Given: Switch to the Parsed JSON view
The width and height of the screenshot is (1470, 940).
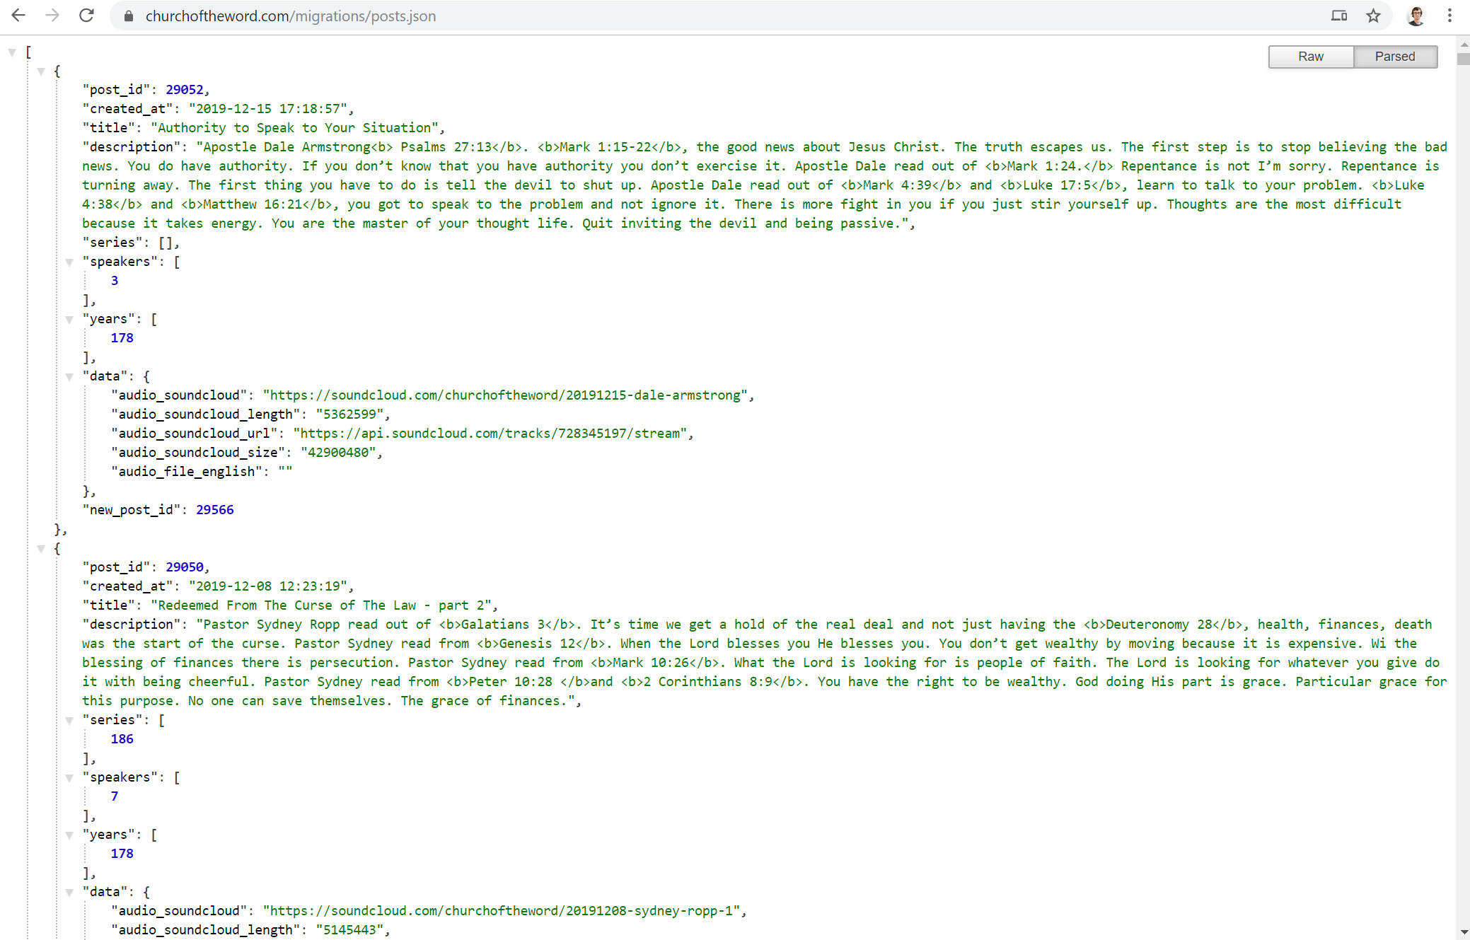Looking at the screenshot, I should point(1395,57).
